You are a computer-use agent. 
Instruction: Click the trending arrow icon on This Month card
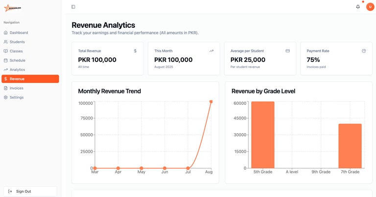coord(211,51)
